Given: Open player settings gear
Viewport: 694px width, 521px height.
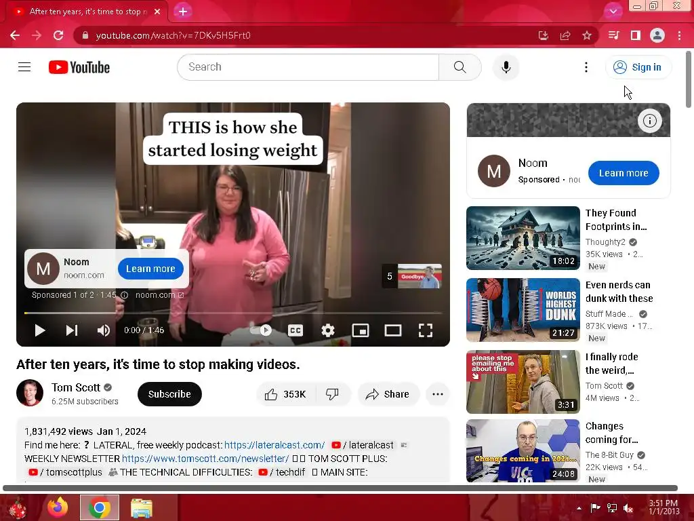Looking at the screenshot, I should click(x=328, y=330).
